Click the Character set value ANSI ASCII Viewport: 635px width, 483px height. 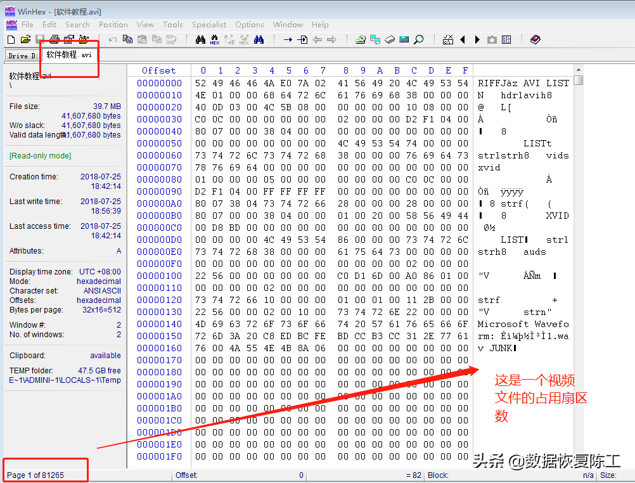tap(102, 290)
